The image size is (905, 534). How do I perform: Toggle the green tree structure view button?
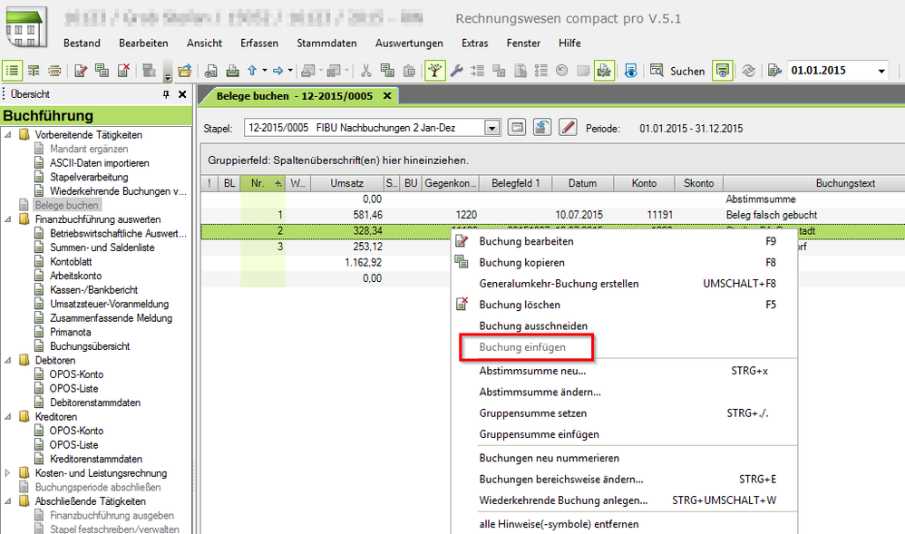435,71
